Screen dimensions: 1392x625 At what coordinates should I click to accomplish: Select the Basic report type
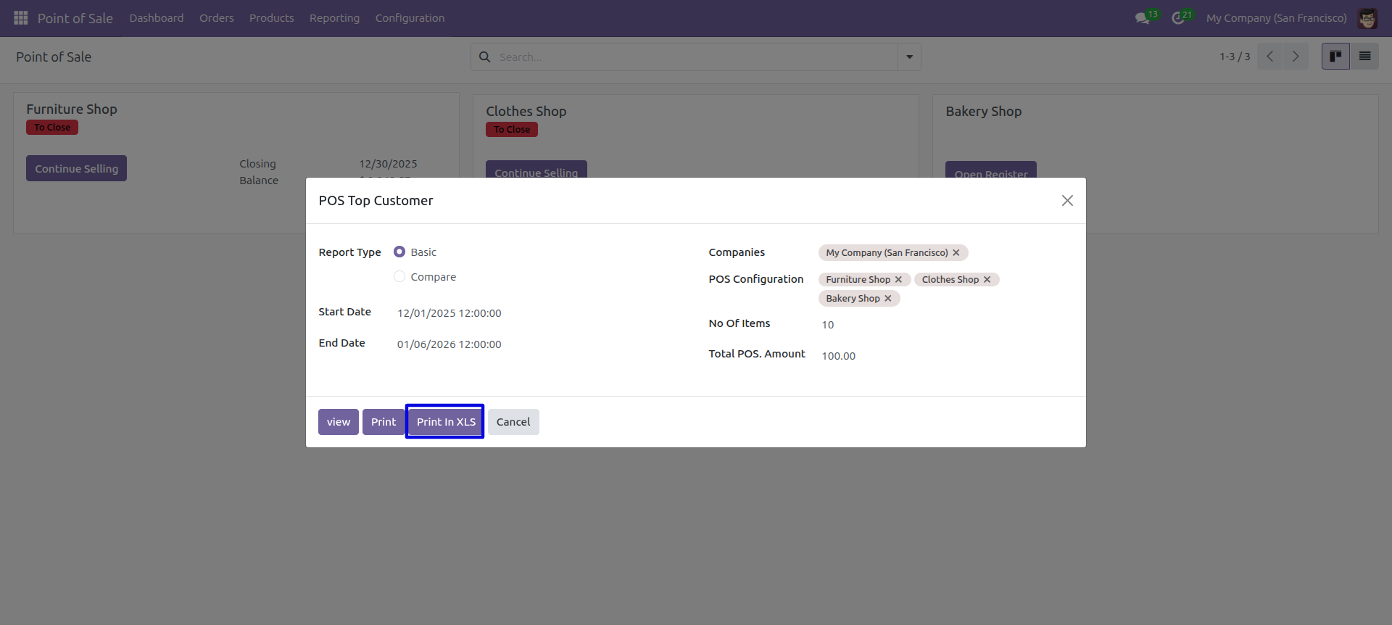pos(399,252)
